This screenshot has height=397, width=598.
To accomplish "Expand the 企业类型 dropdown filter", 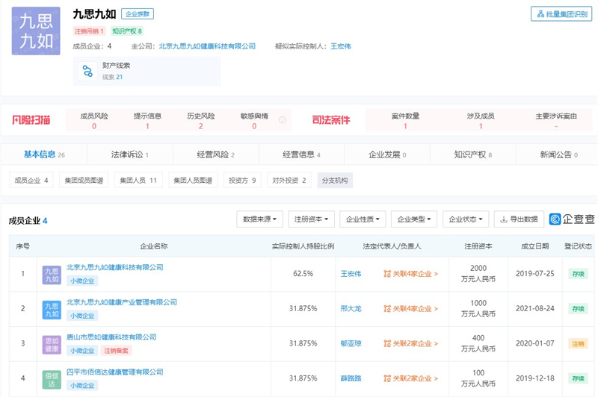I will tap(413, 219).
